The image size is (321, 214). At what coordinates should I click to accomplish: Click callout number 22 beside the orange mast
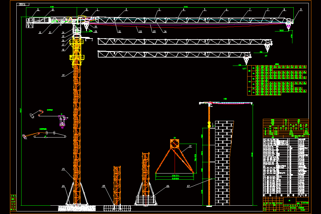click(x=63, y=75)
